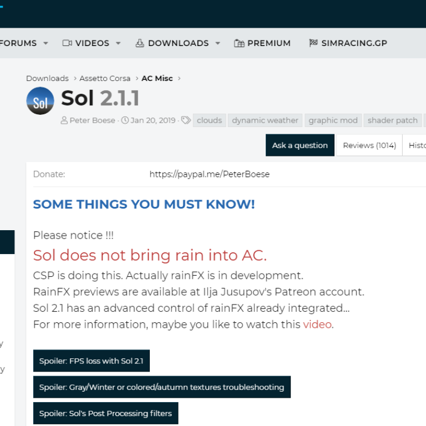Expand Sol's Post Processing filters spoiler

point(106,413)
